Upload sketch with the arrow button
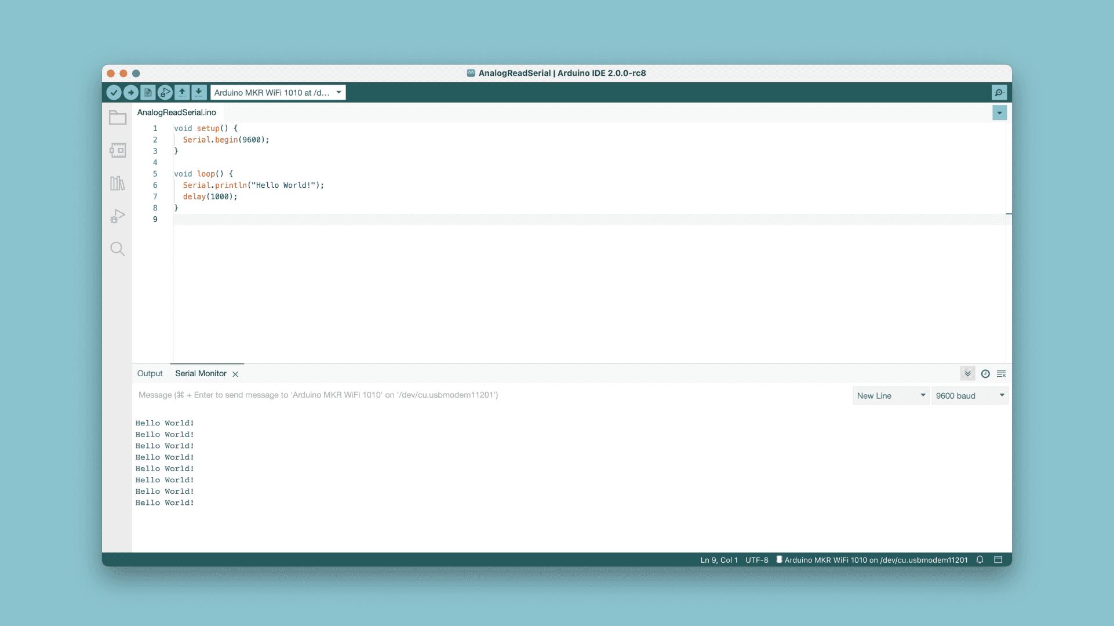The image size is (1114, 626). [x=131, y=92]
